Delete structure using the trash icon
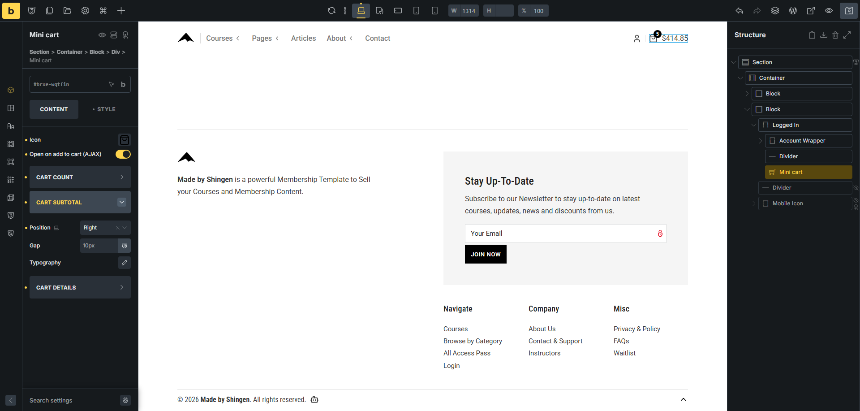 [x=835, y=35]
